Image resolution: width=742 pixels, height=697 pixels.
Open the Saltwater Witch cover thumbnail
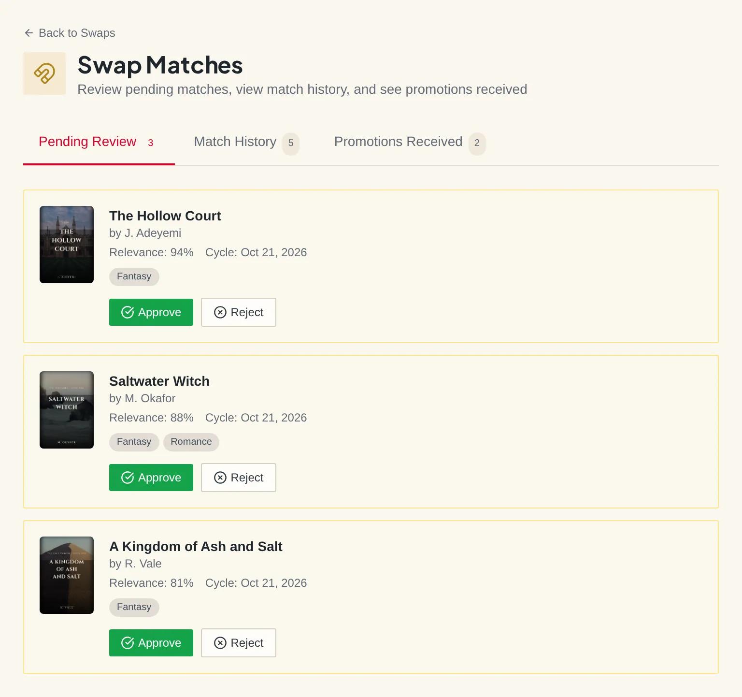click(67, 410)
